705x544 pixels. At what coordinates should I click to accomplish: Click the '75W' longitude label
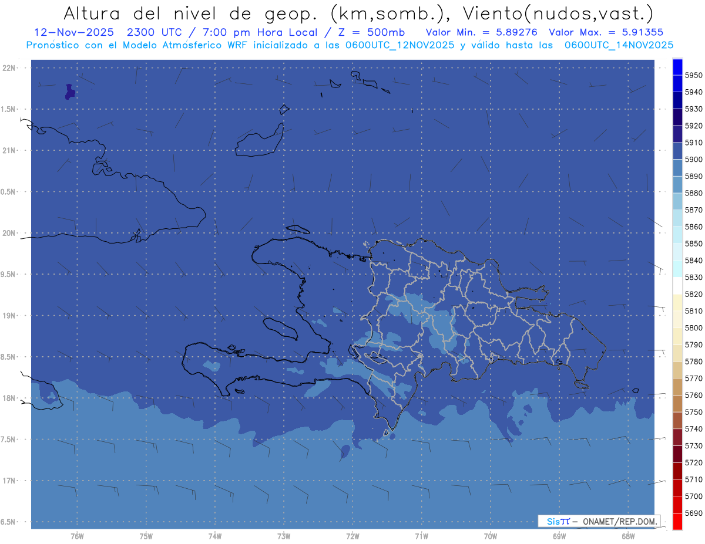(146, 536)
